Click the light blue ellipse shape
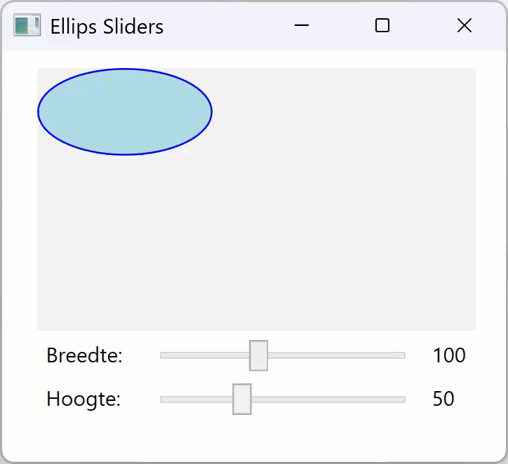 125,111
